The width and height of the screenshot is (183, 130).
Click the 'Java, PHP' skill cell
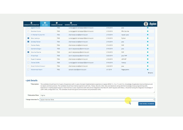pyautogui.click(x=124, y=56)
